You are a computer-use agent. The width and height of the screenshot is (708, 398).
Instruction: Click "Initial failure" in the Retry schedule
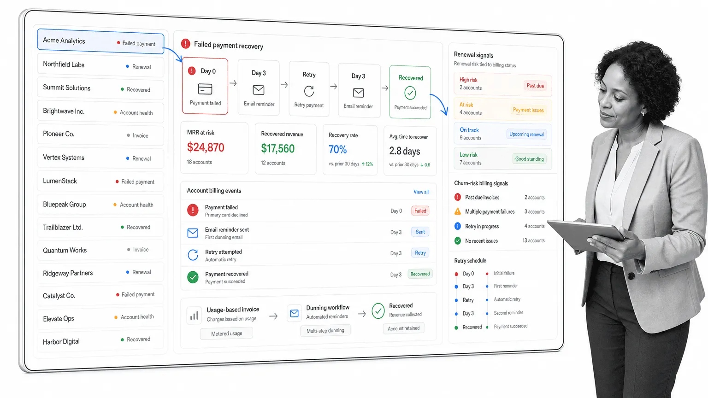[504, 273]
